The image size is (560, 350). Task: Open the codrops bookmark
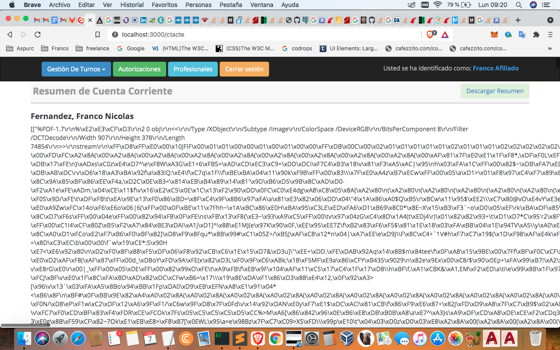click(x=297, y=49)
